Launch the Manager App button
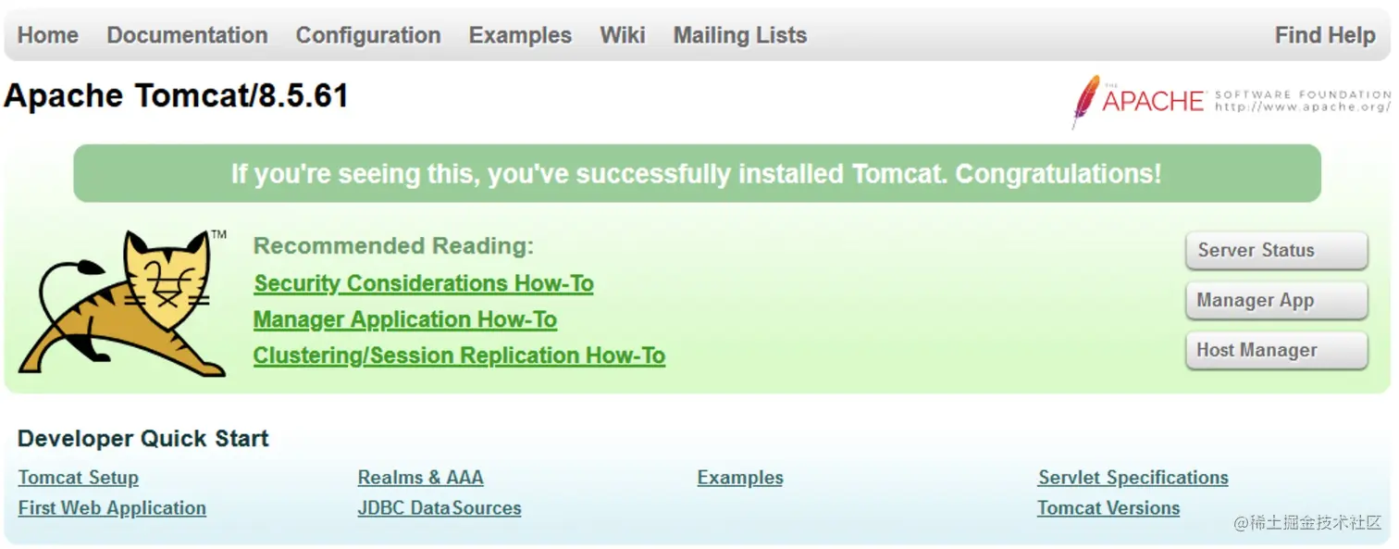Screen dimensions: 1399x549 coord(1276,300)
